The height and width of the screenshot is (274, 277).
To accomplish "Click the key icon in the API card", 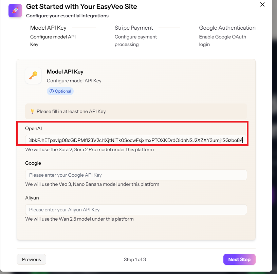I will coord(33,76).
